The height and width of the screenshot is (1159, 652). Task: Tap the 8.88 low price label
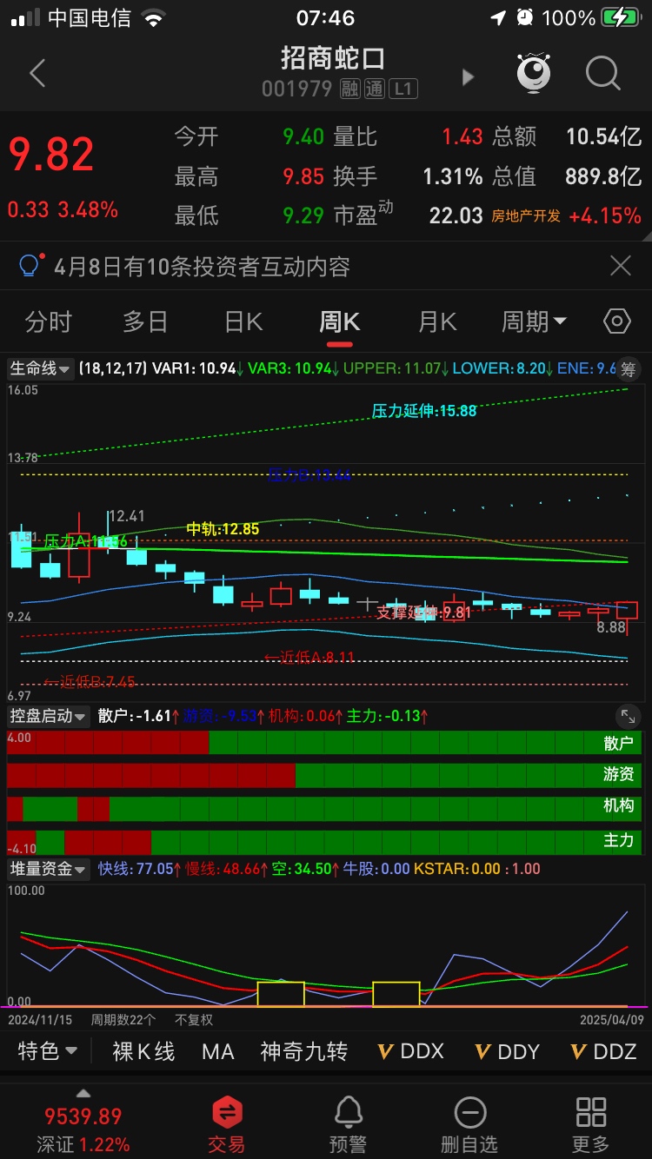pyautogui.click(x=611, y=626)
